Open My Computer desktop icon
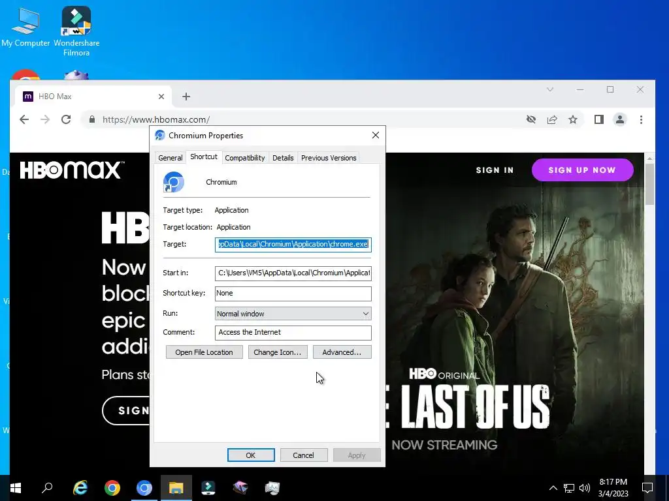 pos(25,27)
